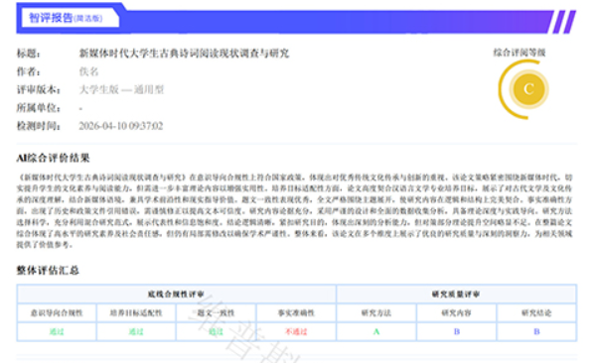Click the green A grade under 研究方法
The image size is (594, 363).
click(376, 331)
